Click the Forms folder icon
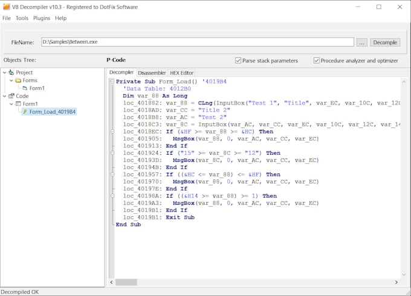This screenshot has height=296, width=411. click(x=18, y=80)
